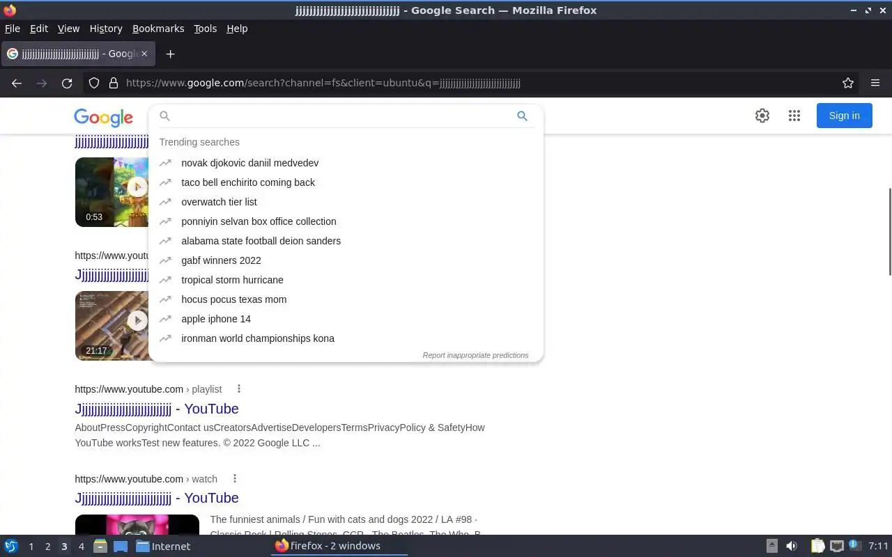This screenshot has height=557, width=892.
Task: Select suggestion 'alabama state football deion sanders'
Action: [x=346, y=241]
